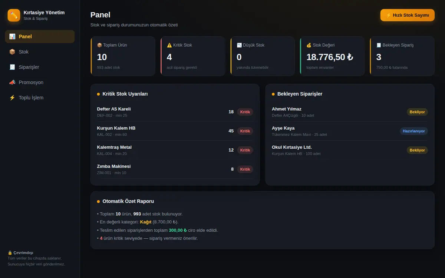
Task: Open the Siparişler page
Action: pyautogui.click(x=40, y=67)
